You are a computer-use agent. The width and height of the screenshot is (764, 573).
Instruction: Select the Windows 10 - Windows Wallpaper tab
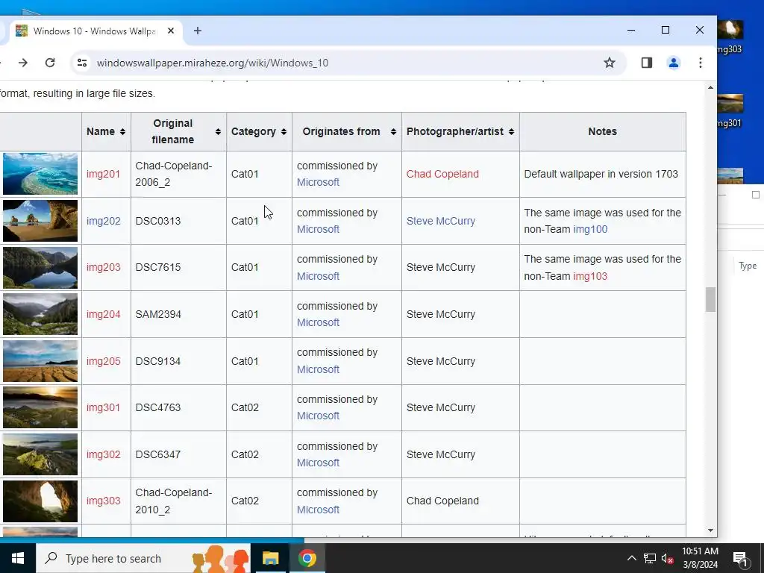click(x=95, y=31)
